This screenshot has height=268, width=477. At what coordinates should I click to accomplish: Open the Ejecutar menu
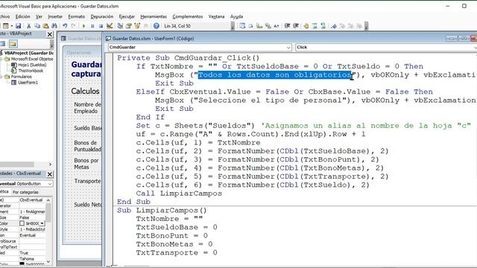127,16
